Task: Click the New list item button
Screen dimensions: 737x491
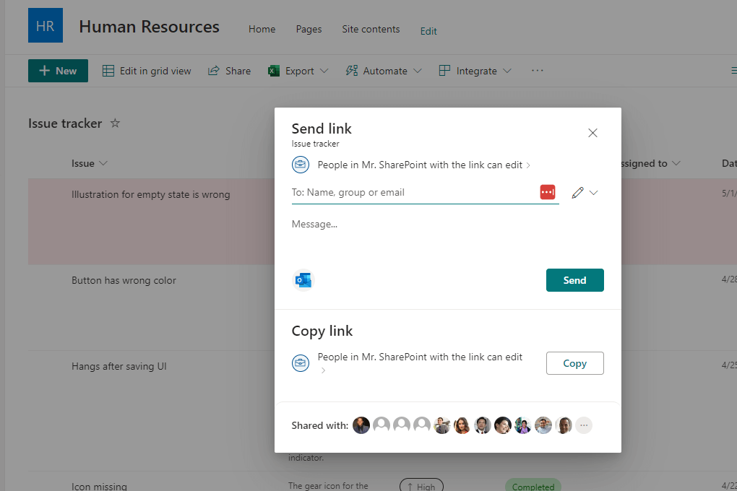Action: (58, 71)
